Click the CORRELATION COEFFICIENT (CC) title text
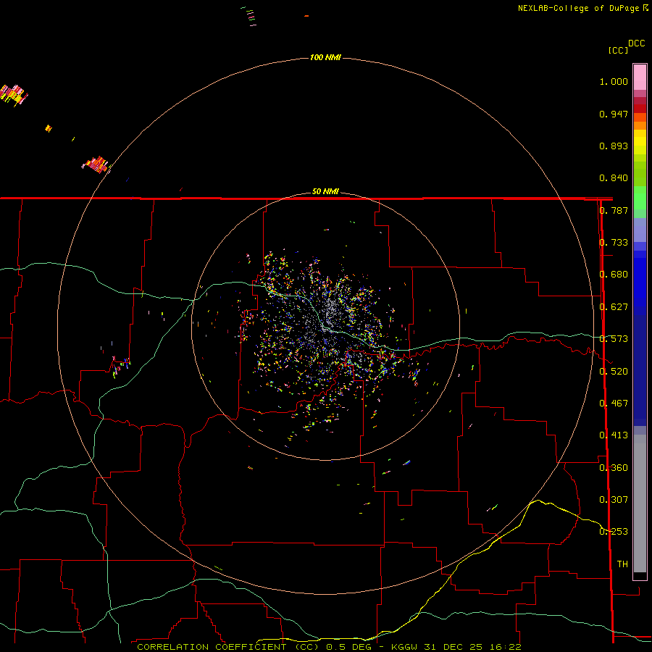Viewport: 652px width, 652px height. pos(228,647)
